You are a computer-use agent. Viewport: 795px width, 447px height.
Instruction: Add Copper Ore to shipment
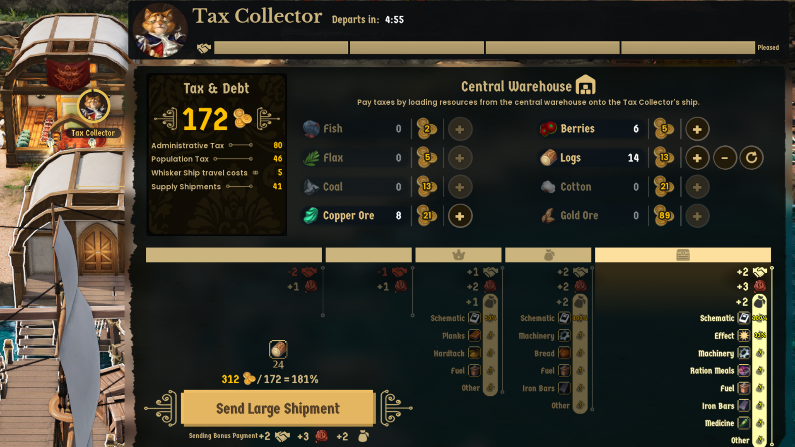coord(460,216)
